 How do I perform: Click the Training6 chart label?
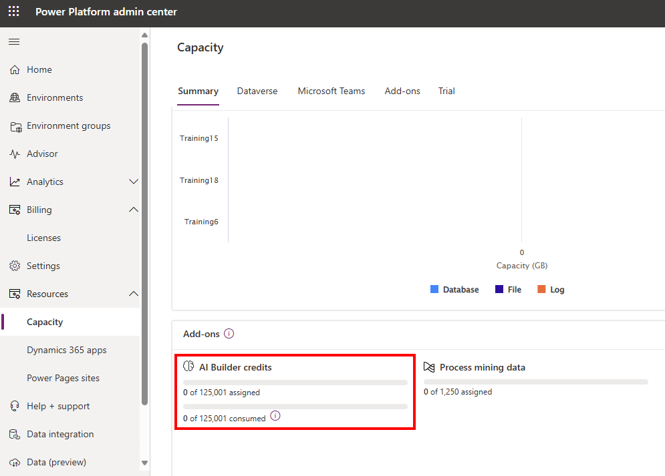click(201, 222)
